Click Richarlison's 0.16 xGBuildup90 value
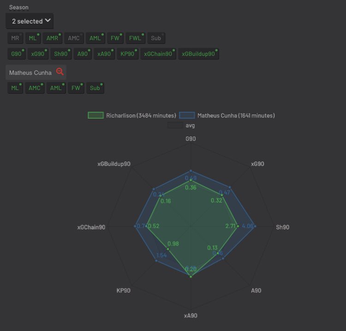The image size is (346, 331). tap(166, 201)
